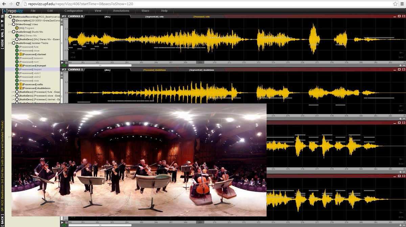This screenshot has height=227, width=406.
Task: Collapse the AudioGroup Studio Mix node
Action: point(10,32)
